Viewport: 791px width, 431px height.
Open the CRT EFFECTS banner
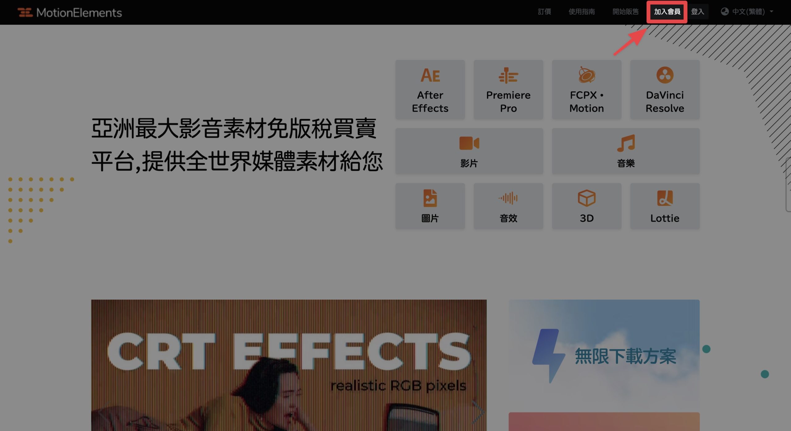(x=289, y=365)
